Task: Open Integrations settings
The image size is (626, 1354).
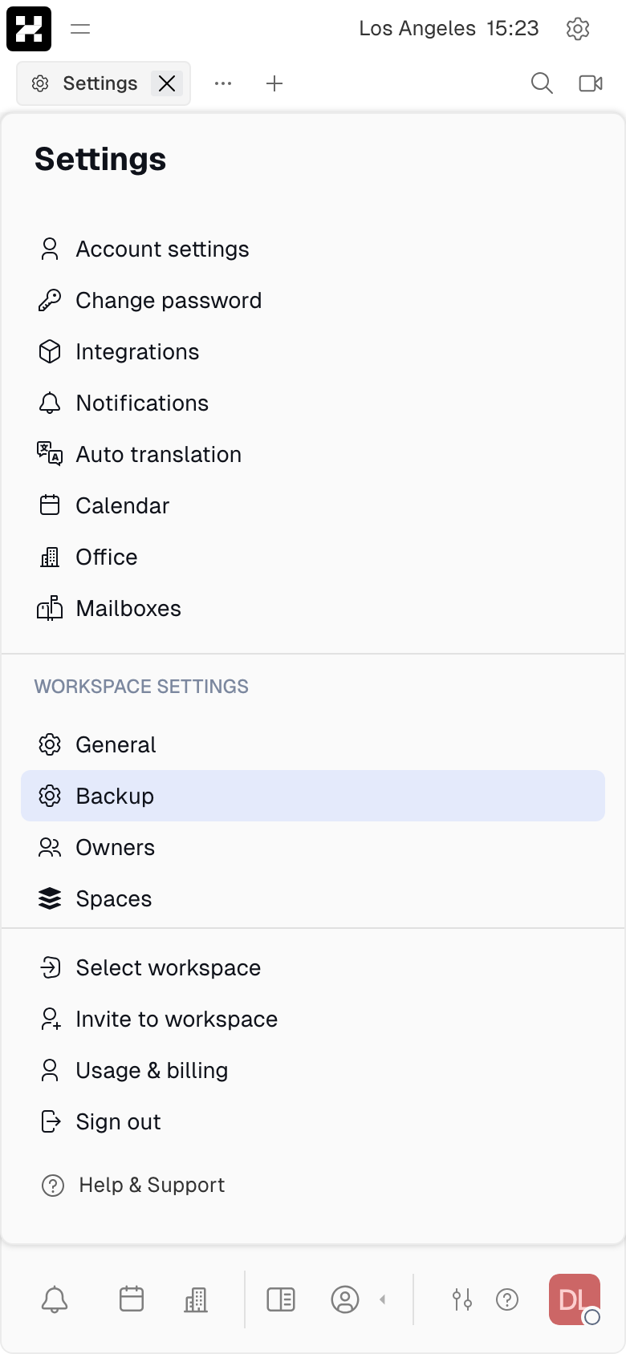Action: [x=313, y=351]
